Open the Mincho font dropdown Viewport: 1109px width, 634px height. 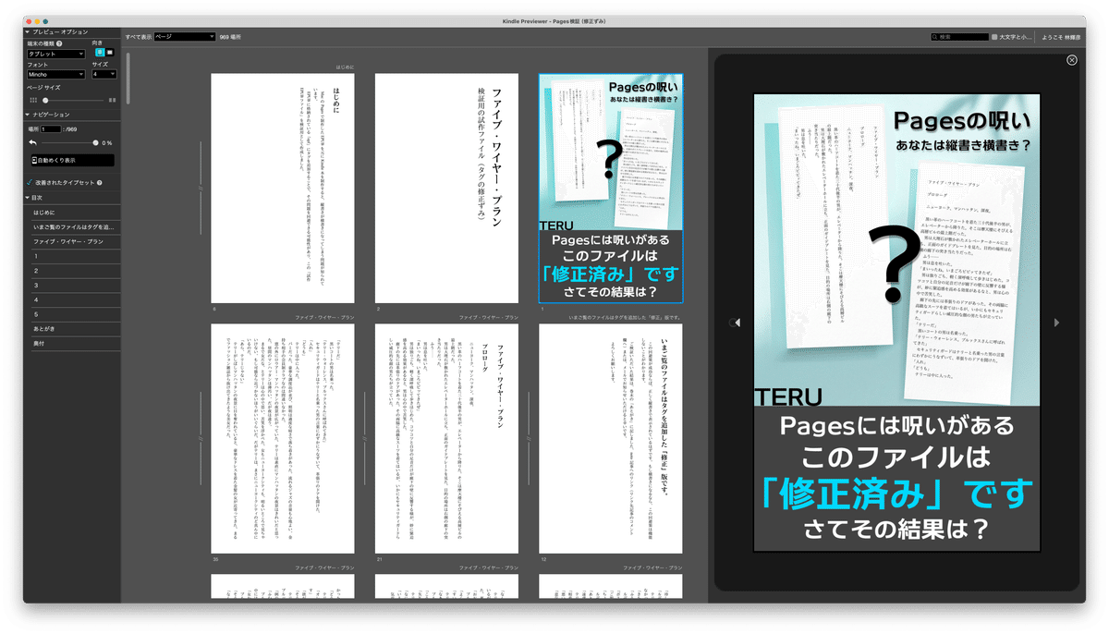[55, 74]
